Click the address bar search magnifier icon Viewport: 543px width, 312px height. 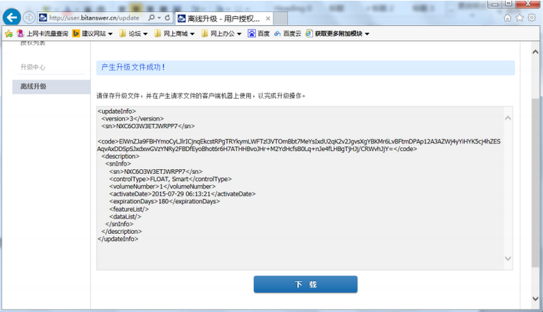tap(152, 18)
